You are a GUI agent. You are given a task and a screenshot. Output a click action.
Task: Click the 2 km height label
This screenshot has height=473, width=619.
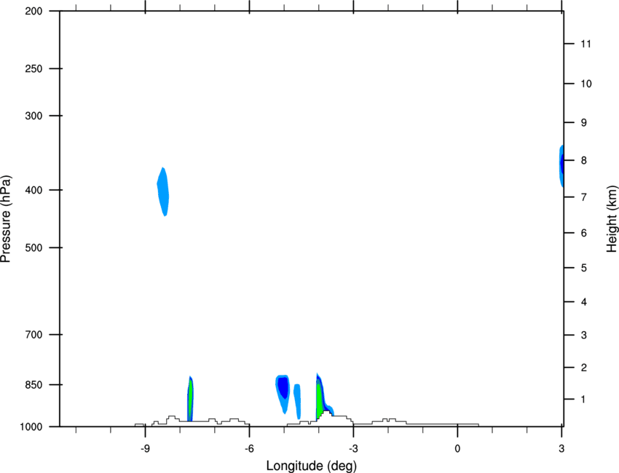tap(583, 367)
